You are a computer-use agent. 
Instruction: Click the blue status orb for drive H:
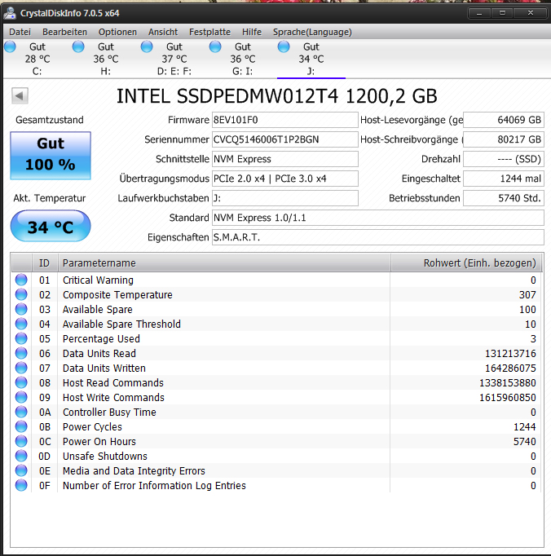(78, 46)
